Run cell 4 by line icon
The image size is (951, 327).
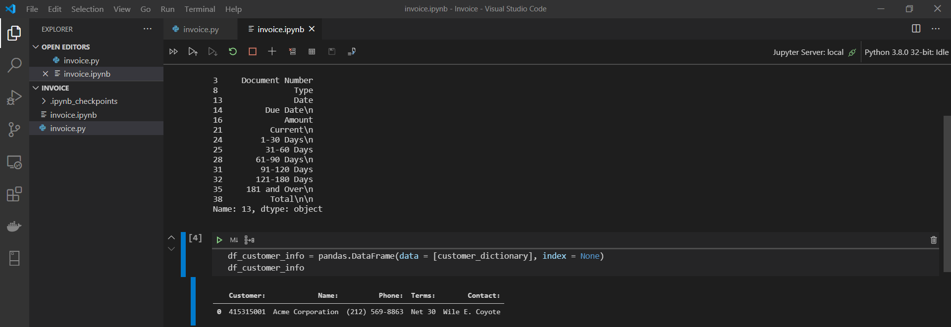249,240
